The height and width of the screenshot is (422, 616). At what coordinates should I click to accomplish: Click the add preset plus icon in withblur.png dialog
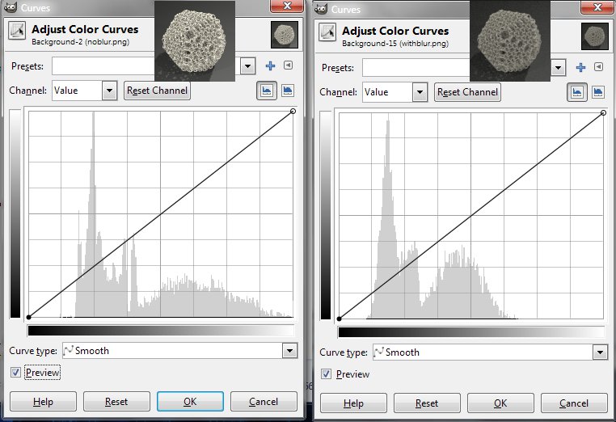580,66
